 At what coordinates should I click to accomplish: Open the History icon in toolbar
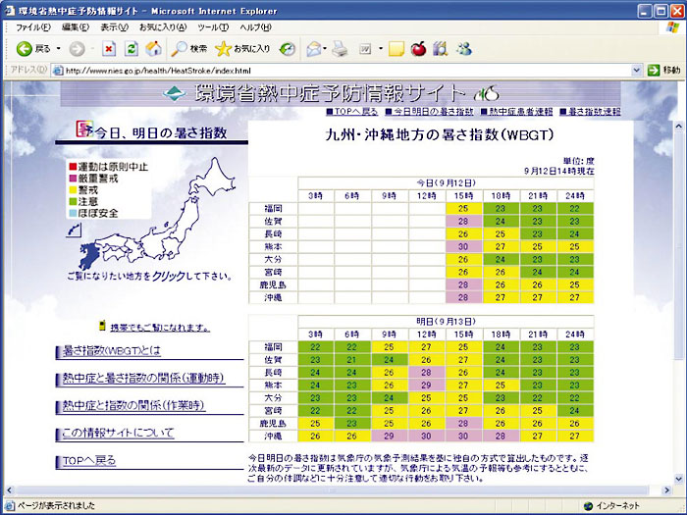[288, 48]
